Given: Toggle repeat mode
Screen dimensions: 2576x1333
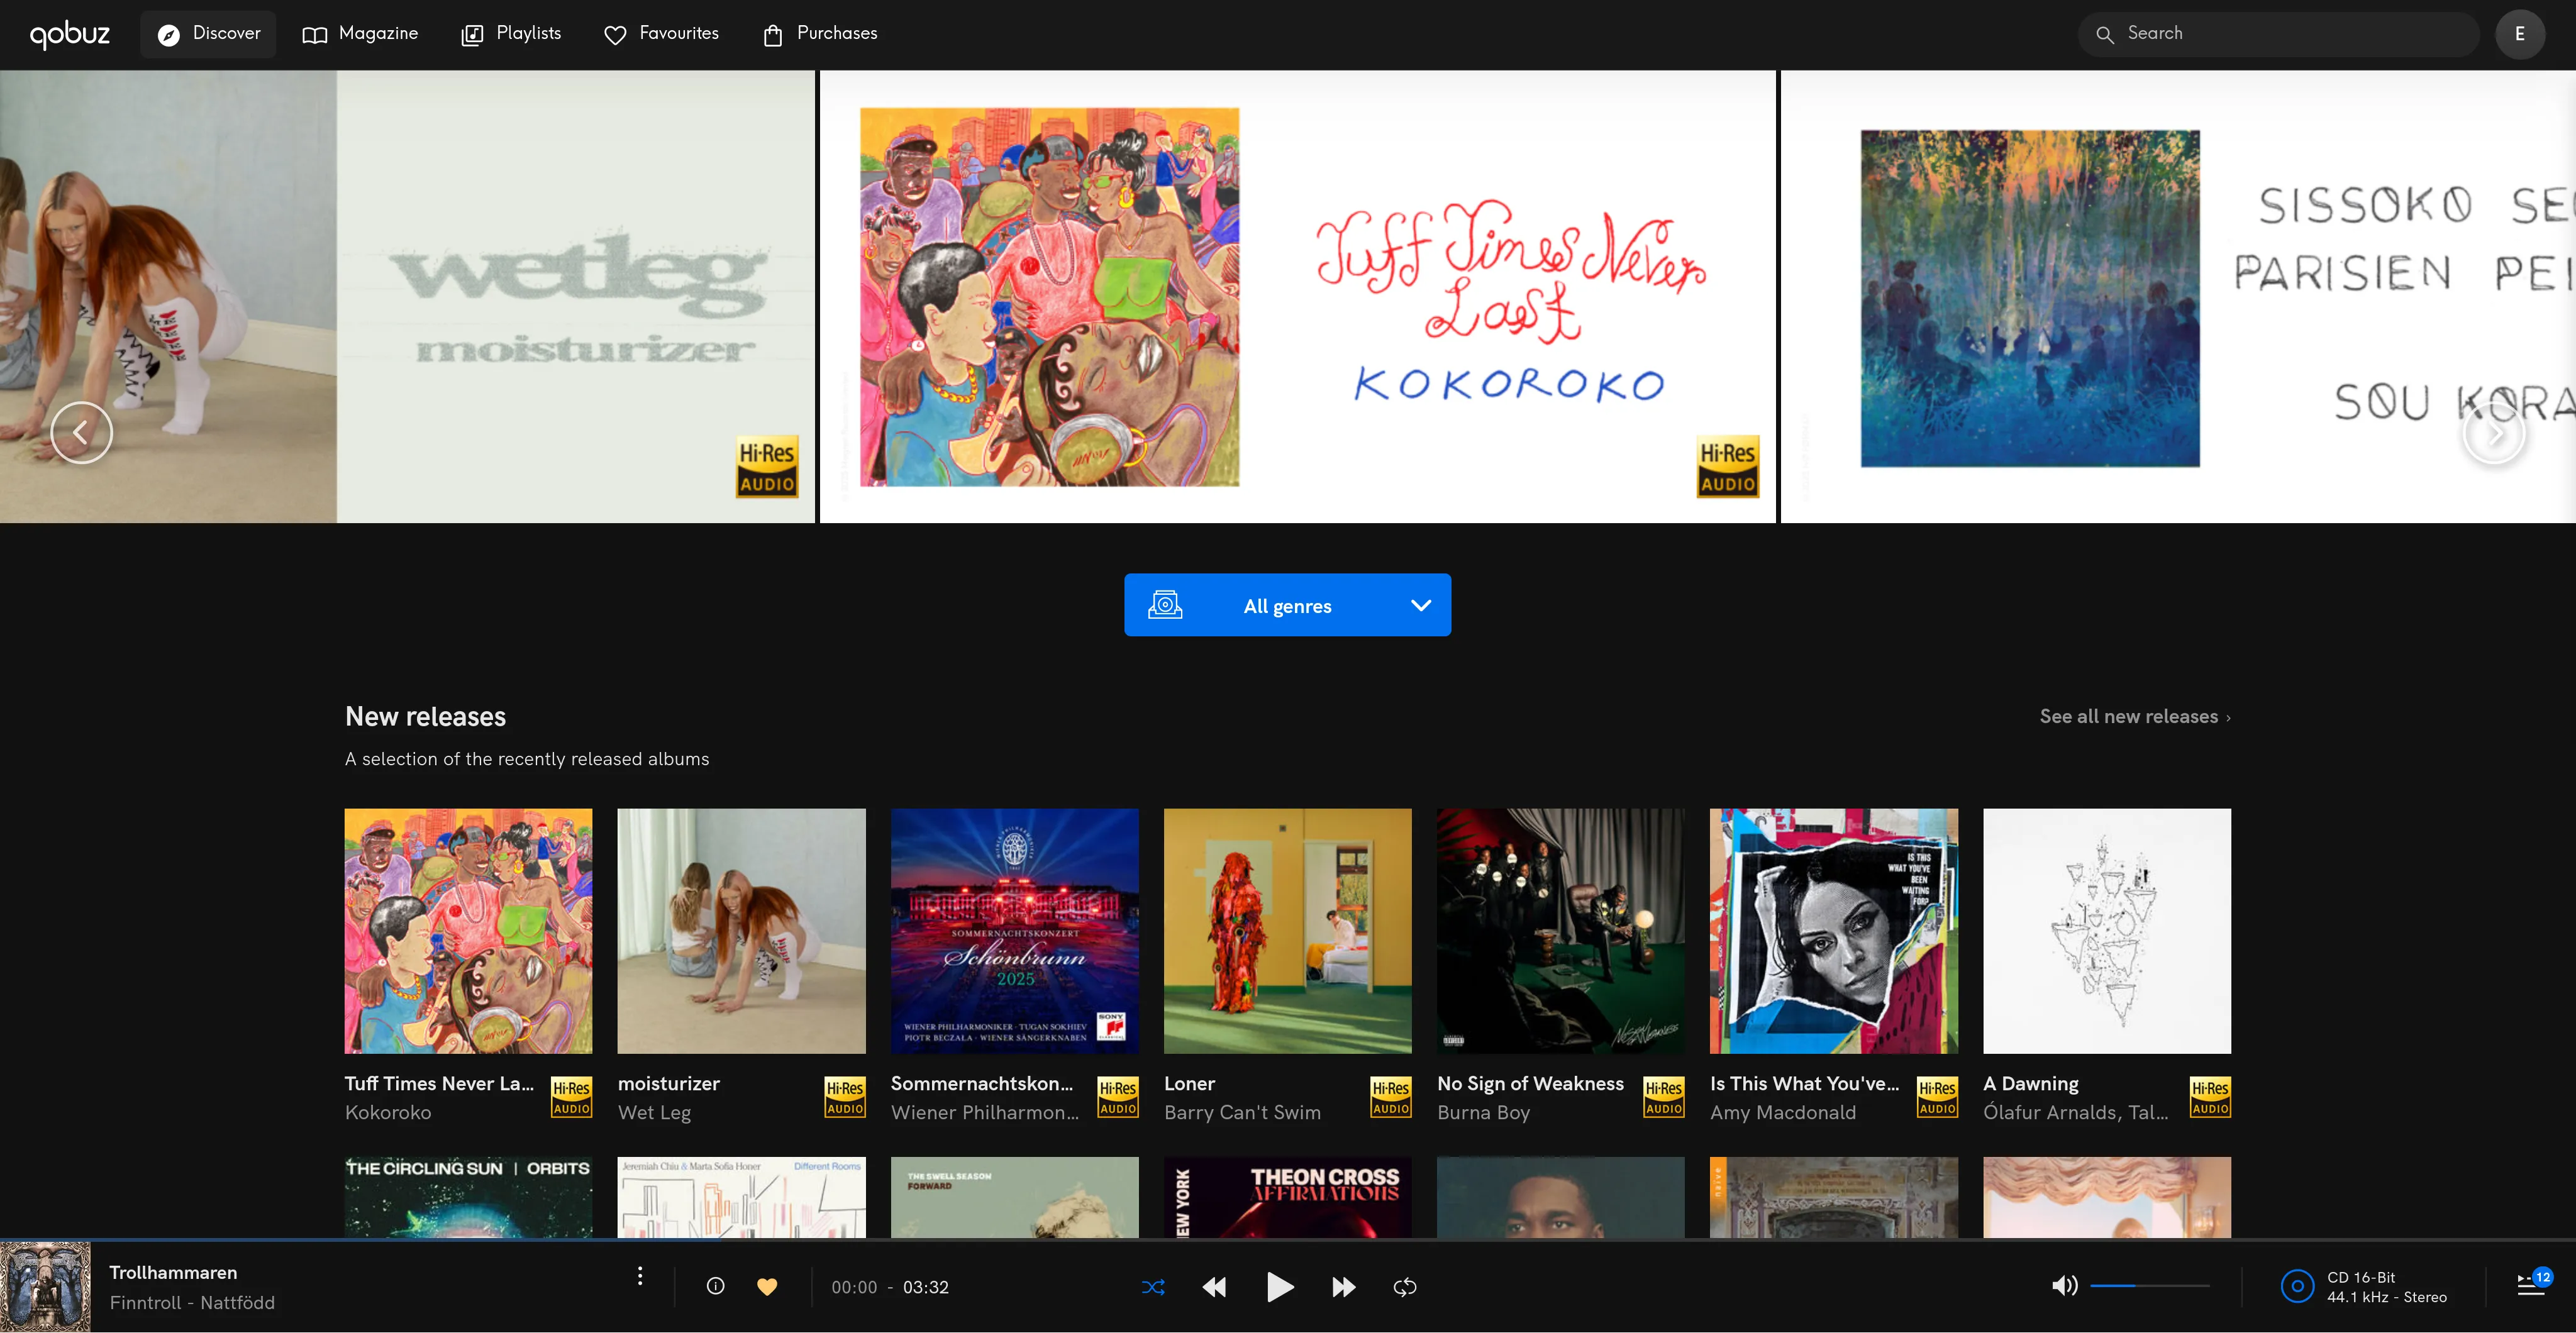Looking at the screenshot, I should [1405, 1287].
